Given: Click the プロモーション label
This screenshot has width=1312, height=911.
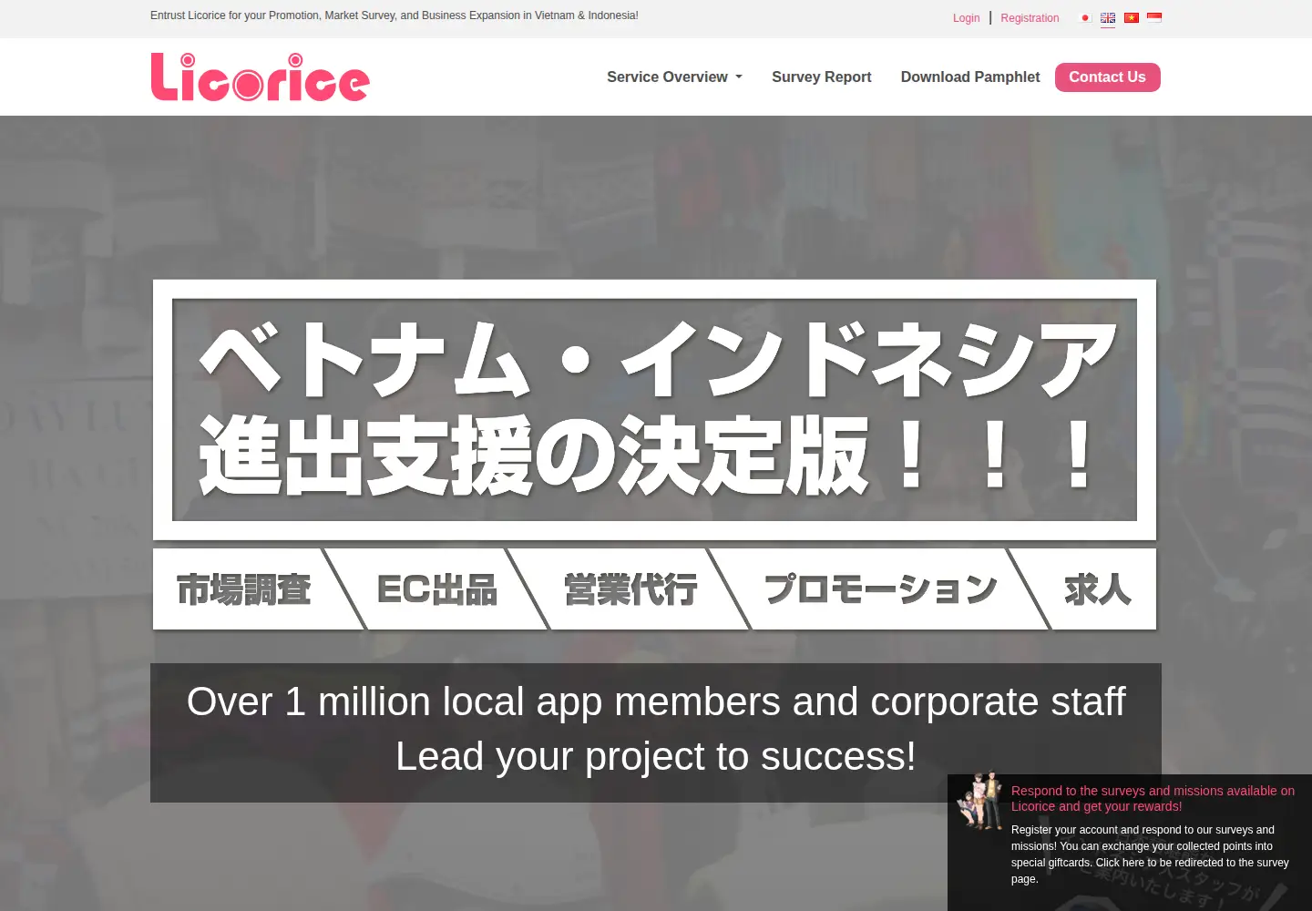Looking at the screenshot, I should point(880,589).
